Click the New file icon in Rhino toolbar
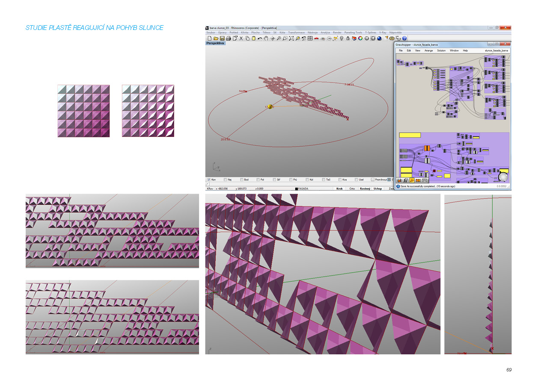The height and width of the screenshot is (380, 538). click(209, 38)
